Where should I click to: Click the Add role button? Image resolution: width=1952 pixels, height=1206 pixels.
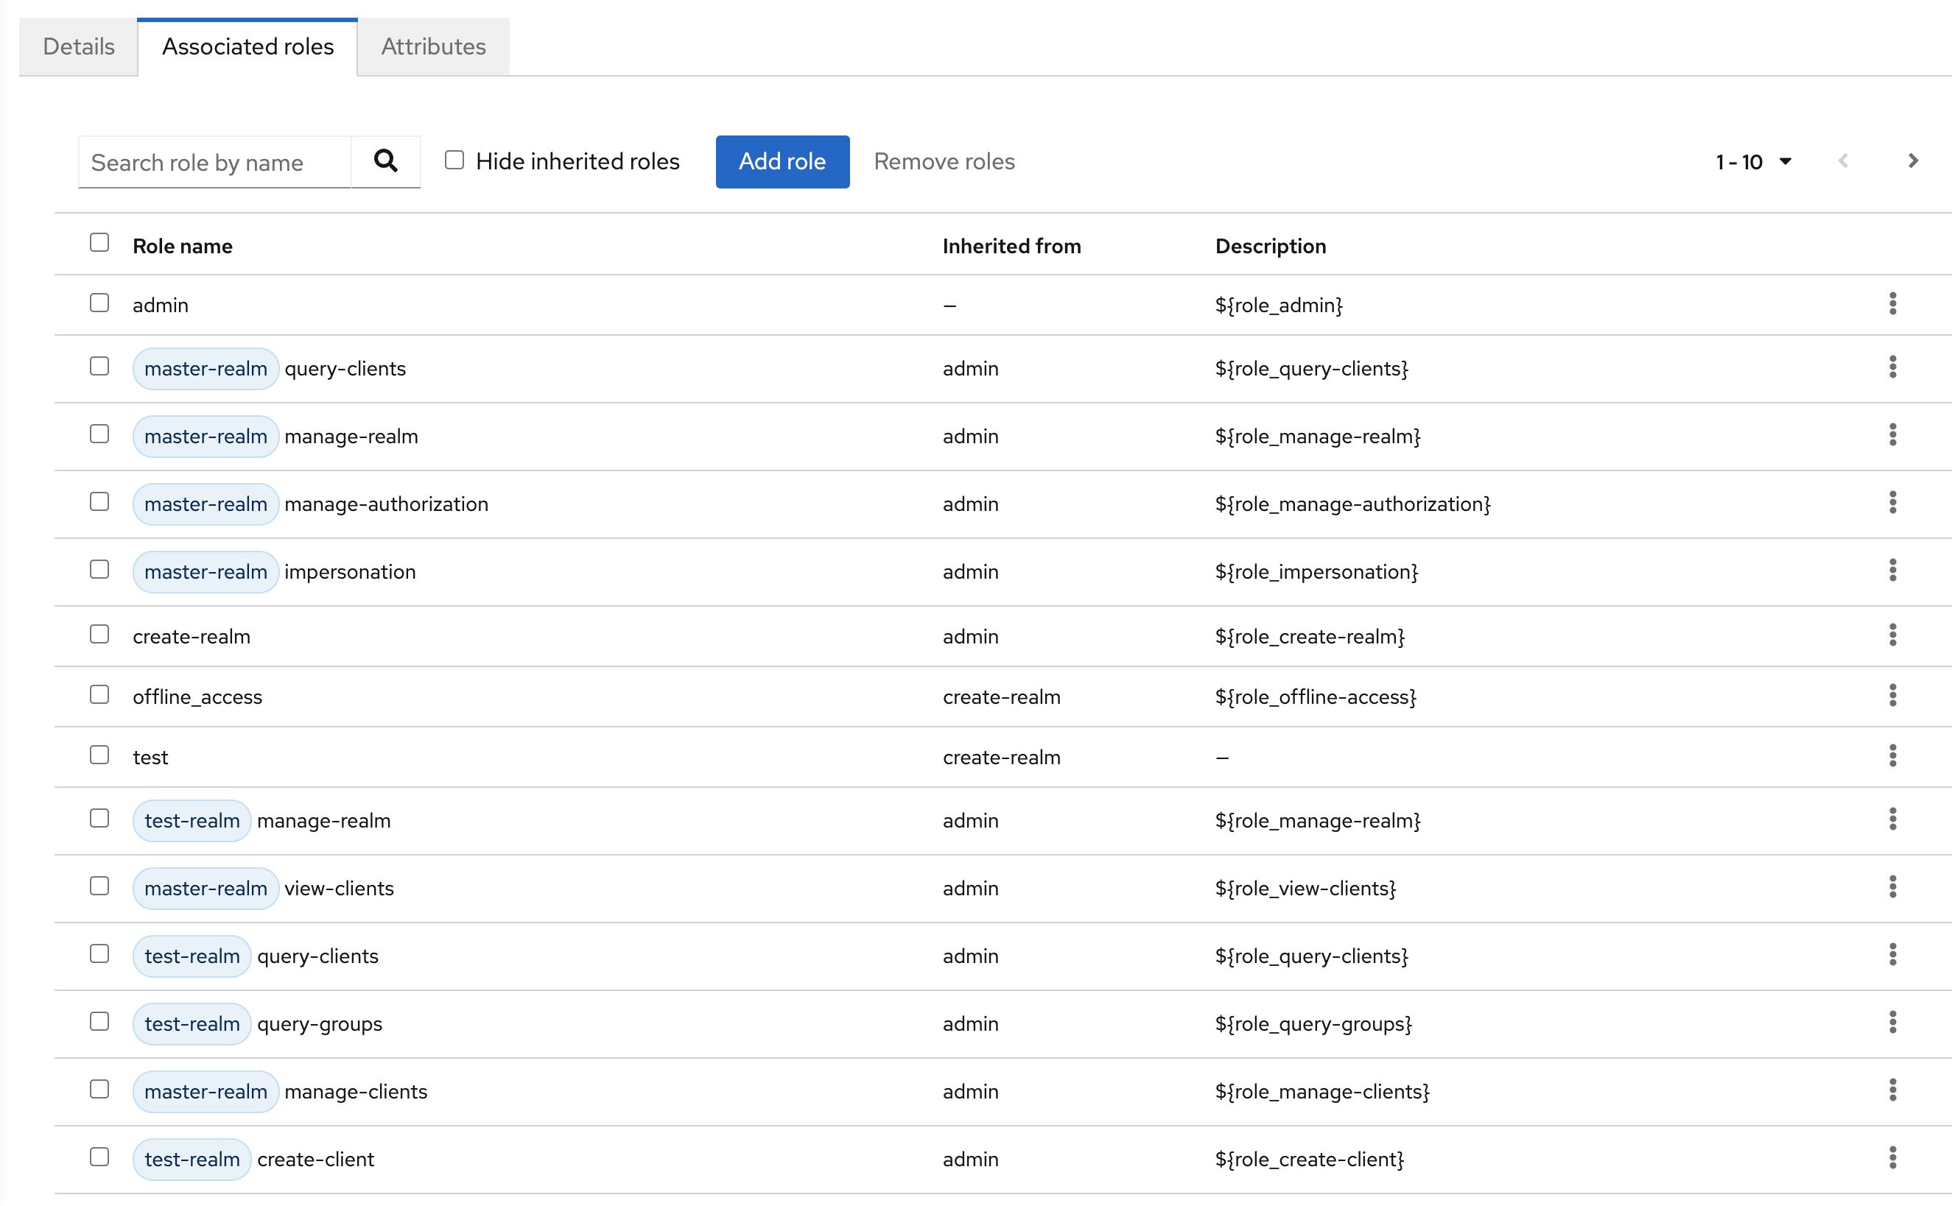782,162
